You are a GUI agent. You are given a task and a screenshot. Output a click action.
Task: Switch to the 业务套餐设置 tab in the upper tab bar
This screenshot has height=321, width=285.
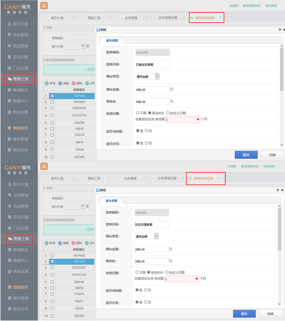[168, 18]
